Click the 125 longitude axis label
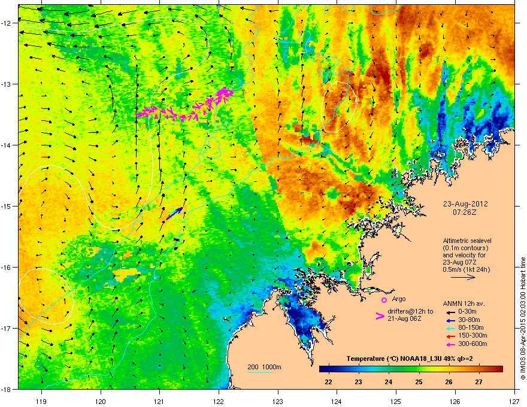 396,401
